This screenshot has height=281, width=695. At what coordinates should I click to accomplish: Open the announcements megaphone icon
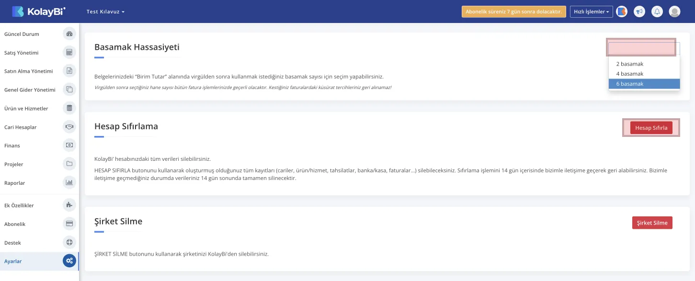[x=639, y=11]
